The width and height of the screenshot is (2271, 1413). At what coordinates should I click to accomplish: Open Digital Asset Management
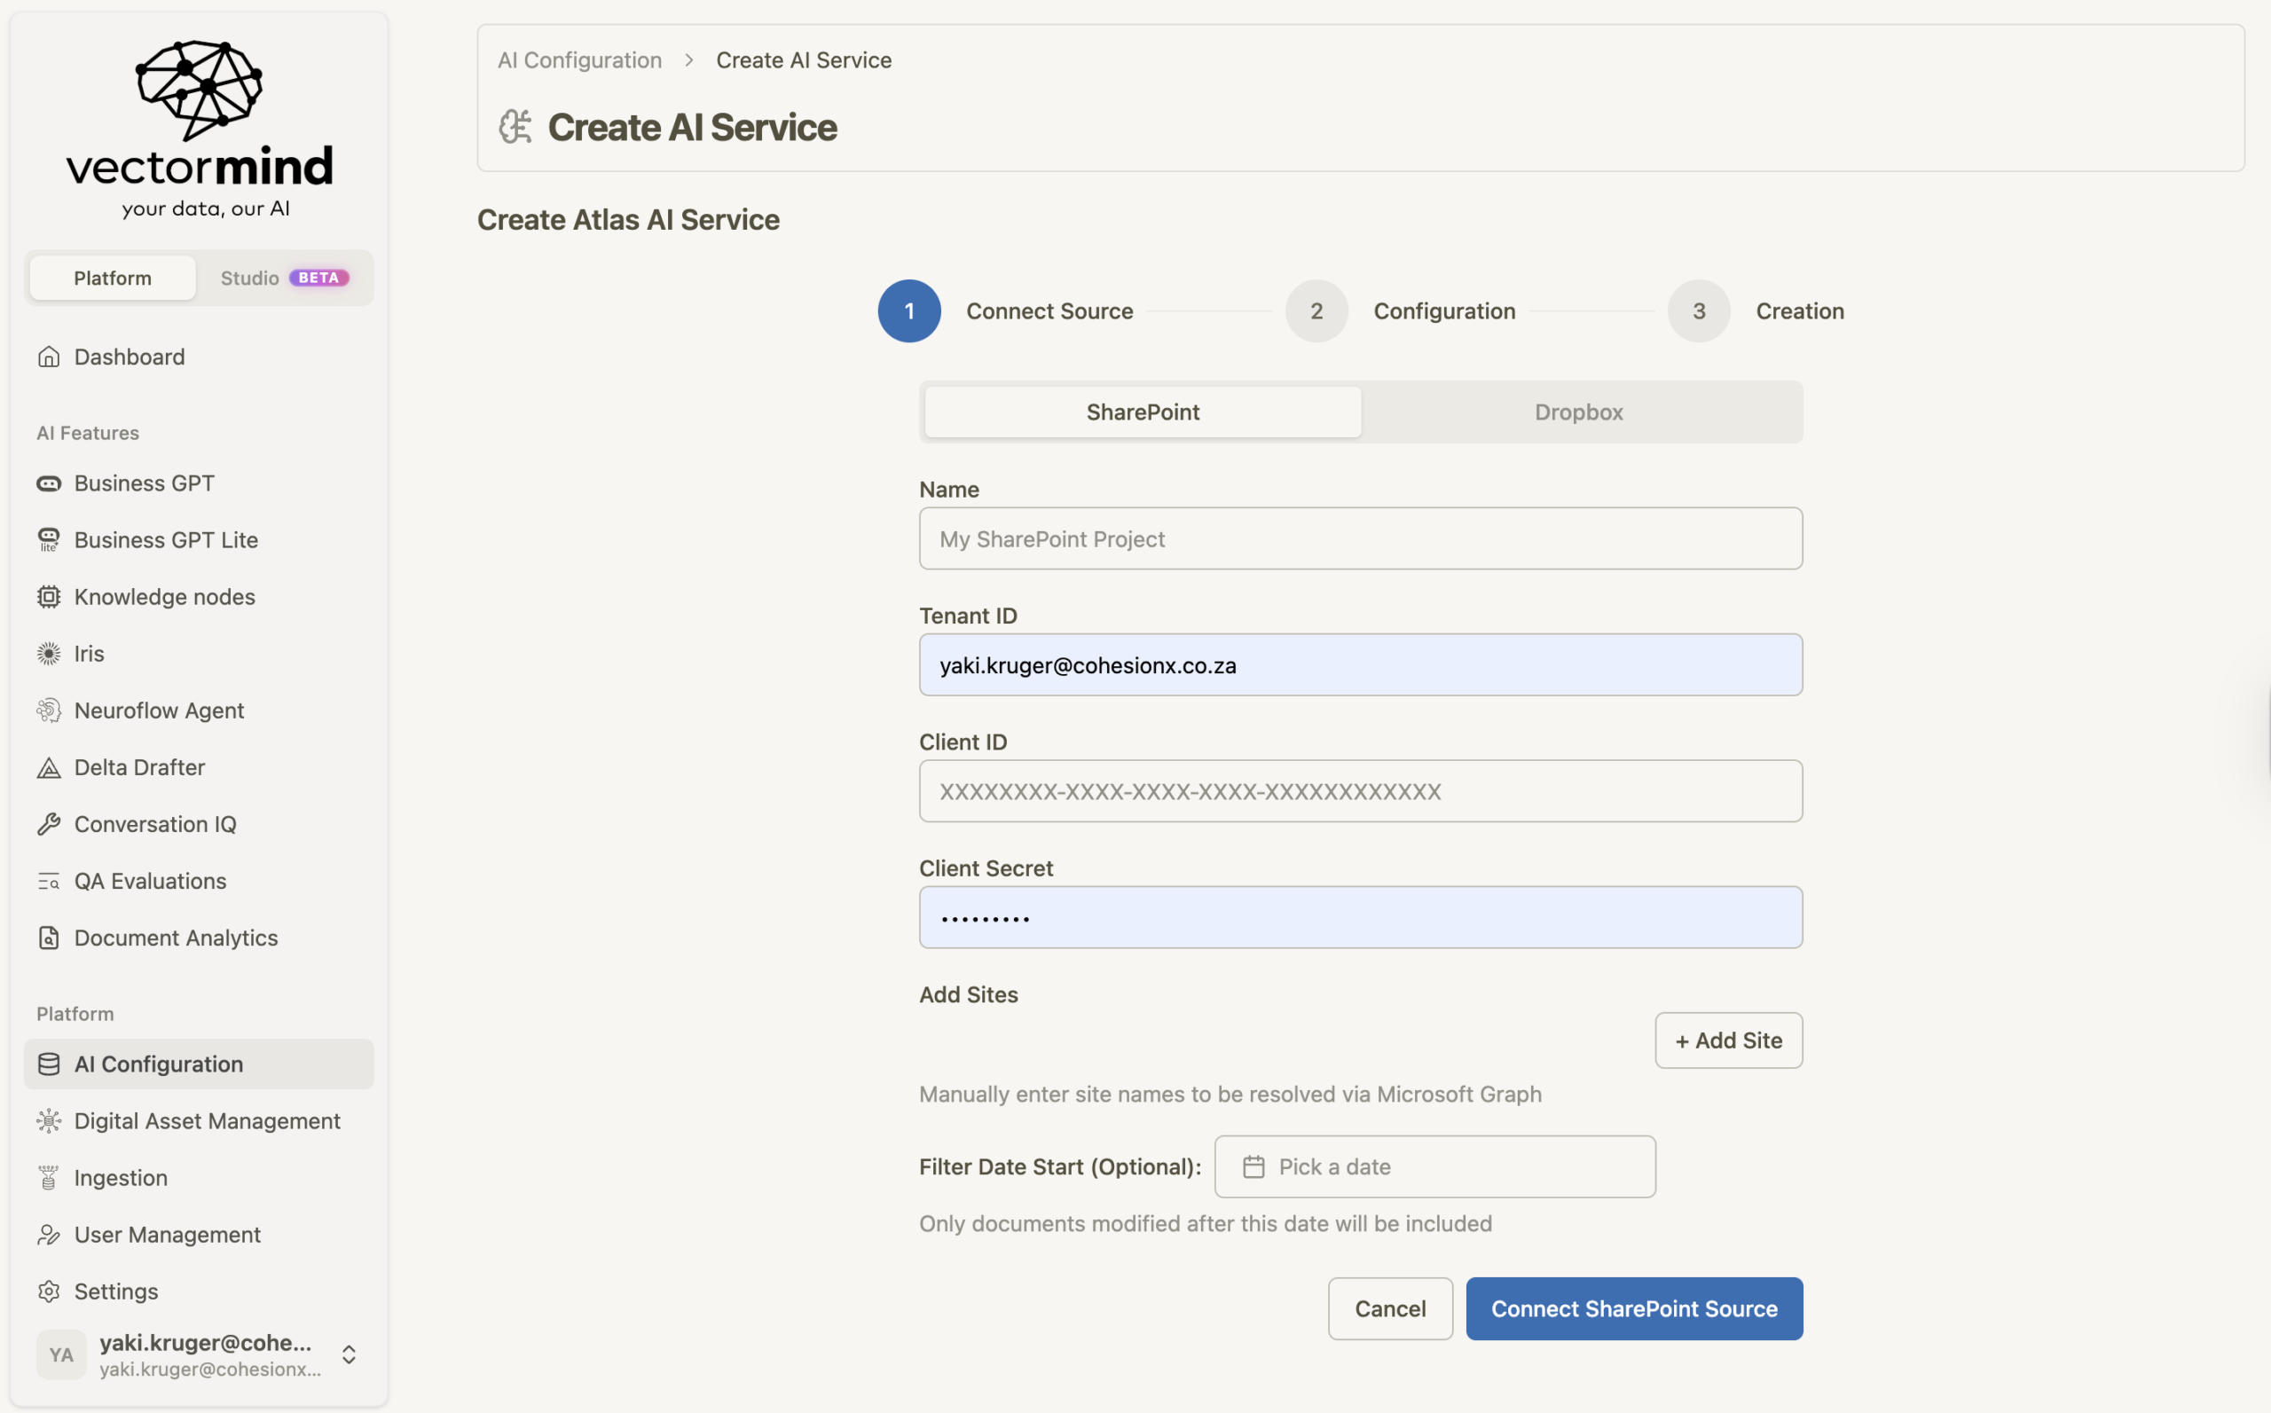coord(199,1121)
